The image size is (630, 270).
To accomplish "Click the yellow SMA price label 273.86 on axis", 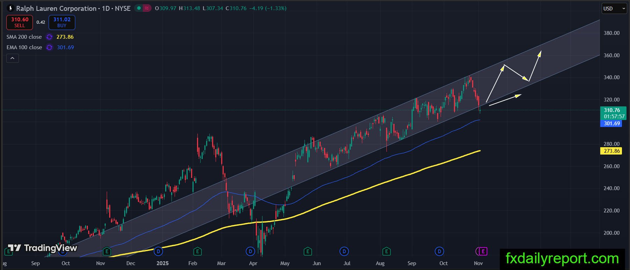I will point(611,151).
